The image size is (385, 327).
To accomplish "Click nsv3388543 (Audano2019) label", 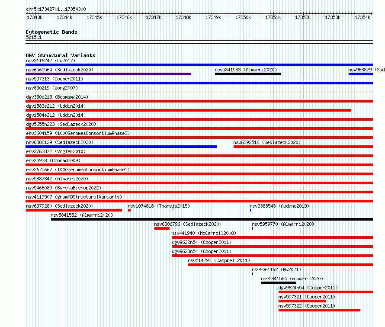I will click(279, 206).
